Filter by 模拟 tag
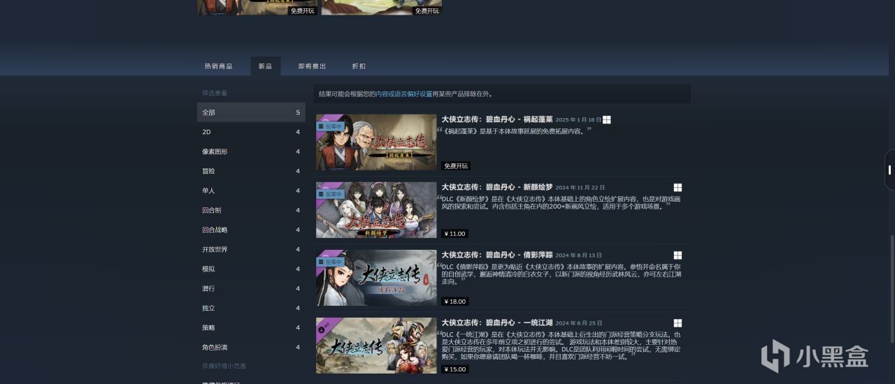Viewport: 895px width, 384px height. click(x=251, y=269)
